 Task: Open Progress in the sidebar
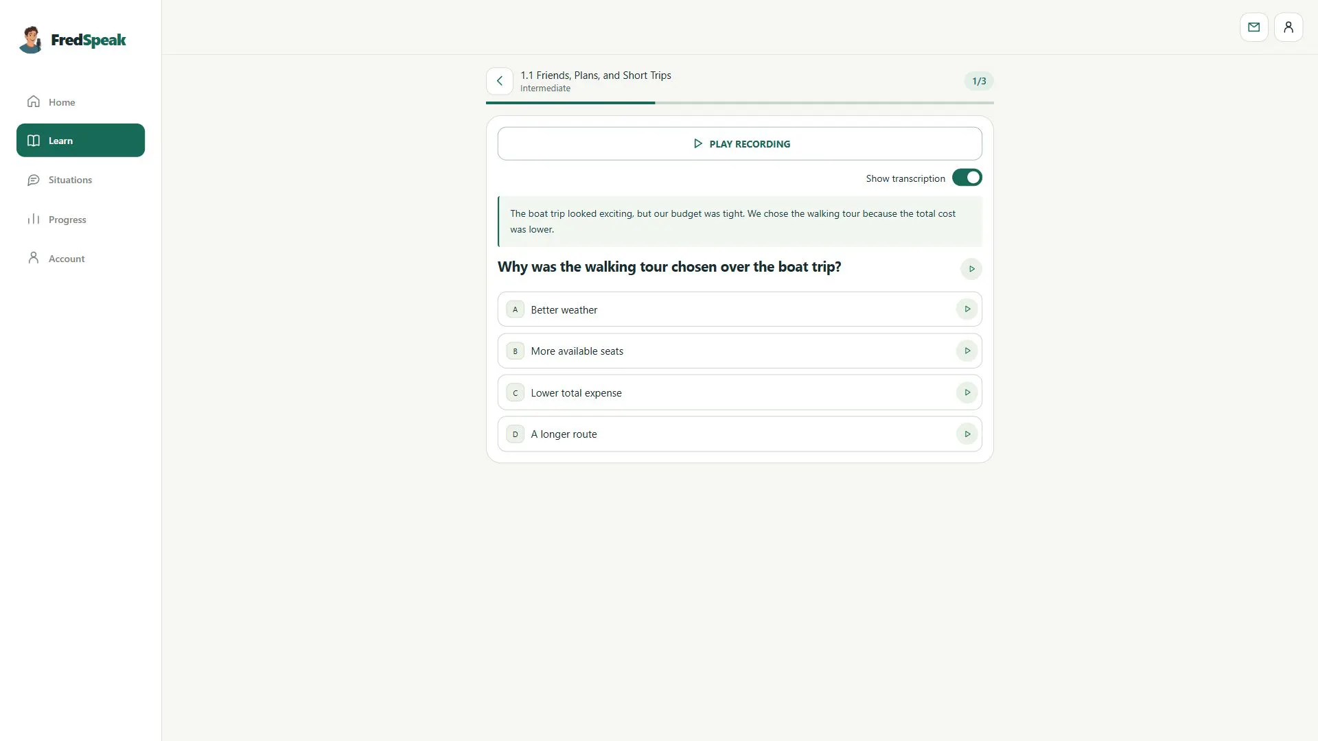80,220
